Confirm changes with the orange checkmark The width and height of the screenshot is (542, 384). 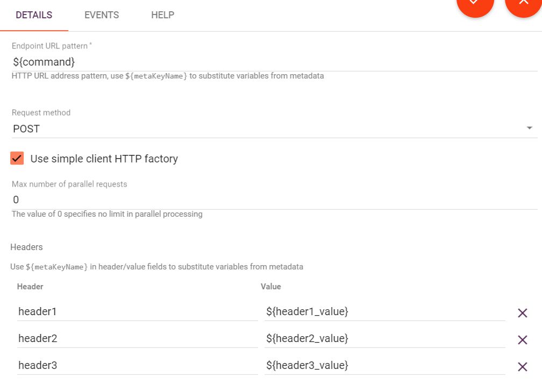pyautogui.click(x=475, y=6)
